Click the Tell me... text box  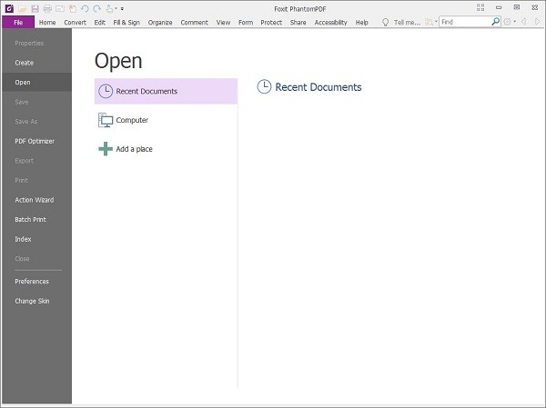pos(407,22)
